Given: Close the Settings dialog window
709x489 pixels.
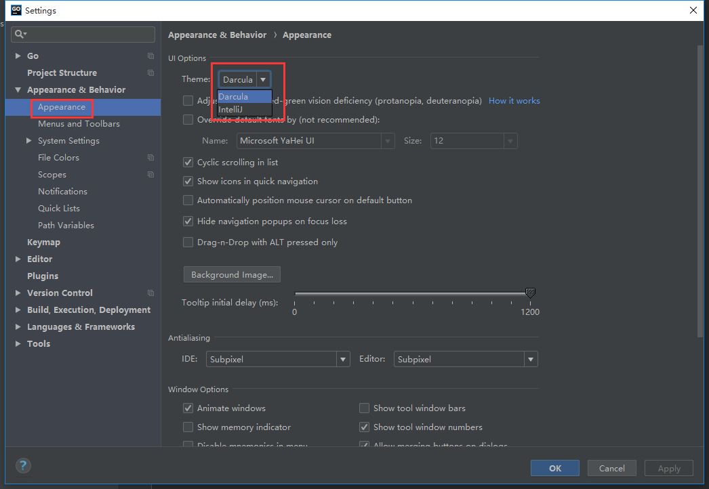Looking at the screenshot, I should click(693, 10).
